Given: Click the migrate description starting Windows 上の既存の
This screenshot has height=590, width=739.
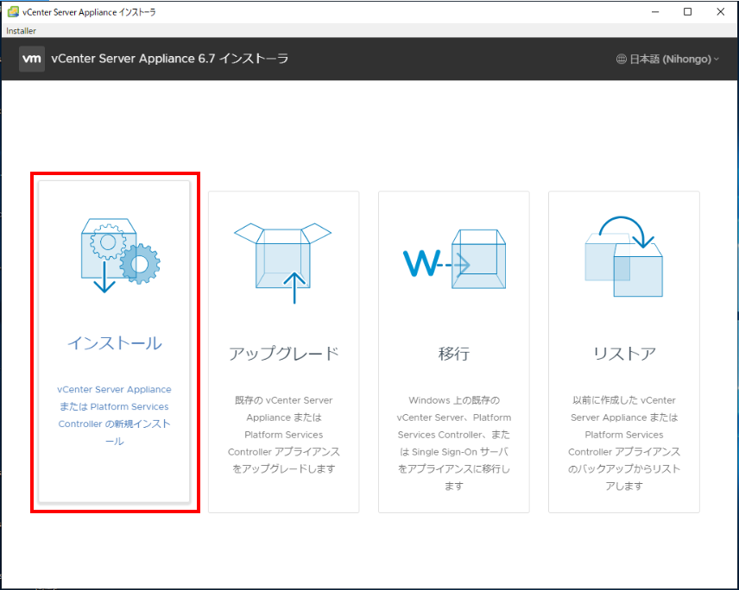Looking at the screenshot, I should (x=454, y=443).
